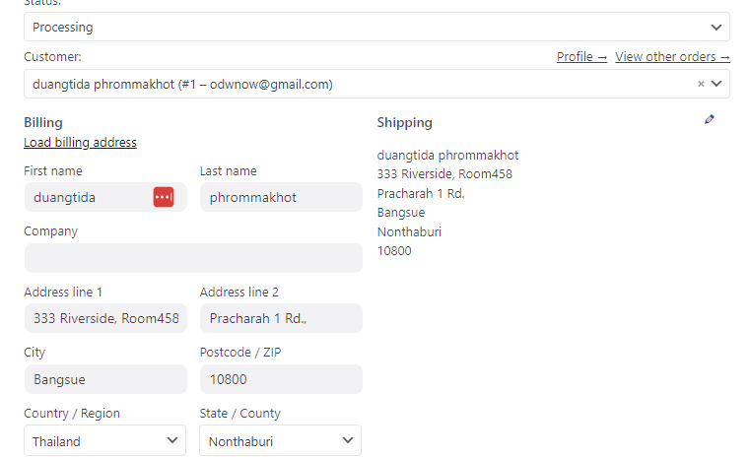Click into the Last name field
The width and height of the screenshot is (749, 457).
[x=281, y=197]
